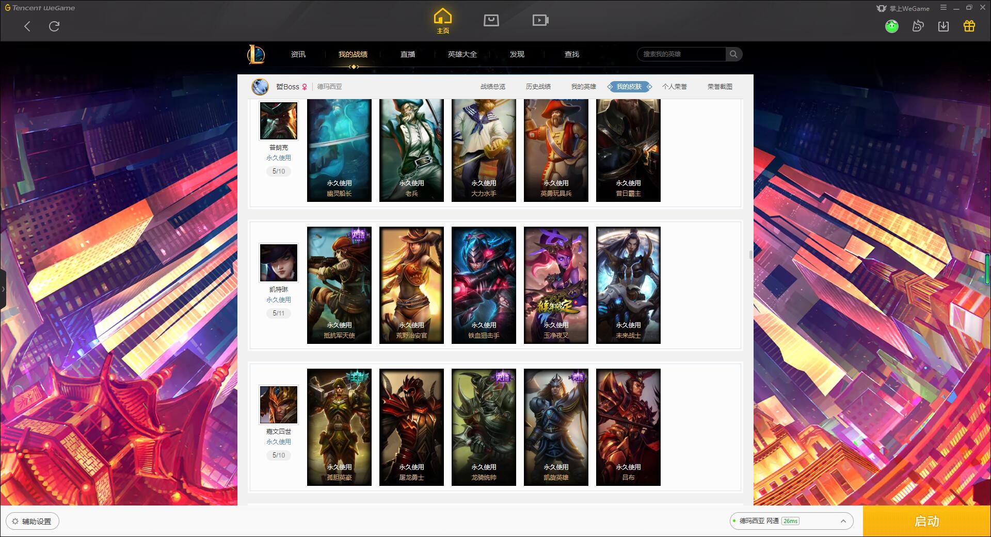
Task: Open the store shop icon in top bar
Action: tap(491, 20)
